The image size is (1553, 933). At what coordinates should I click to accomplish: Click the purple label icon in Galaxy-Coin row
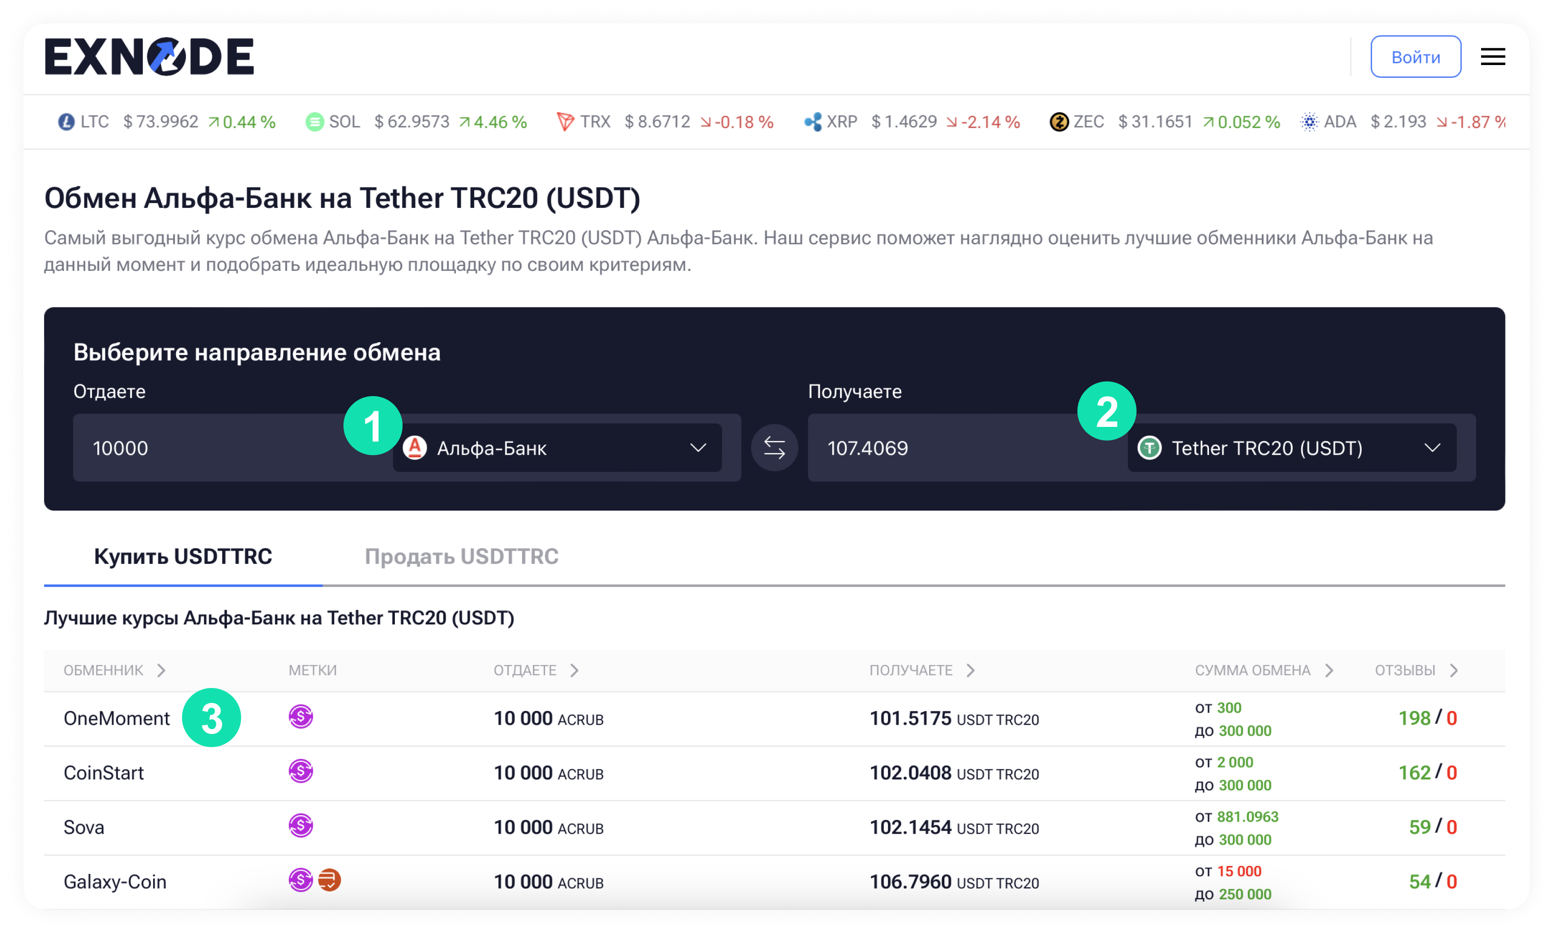tap(300, 880)
